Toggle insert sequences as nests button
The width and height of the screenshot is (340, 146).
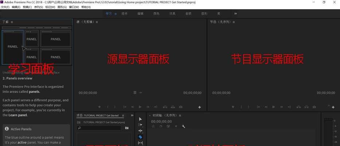153,126
